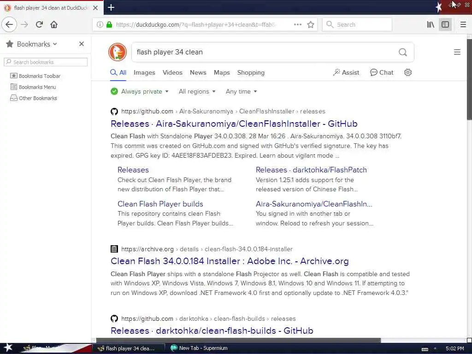Click github.com URL text of first result
The width and height of the screenshot is (472, 354).
147,112
